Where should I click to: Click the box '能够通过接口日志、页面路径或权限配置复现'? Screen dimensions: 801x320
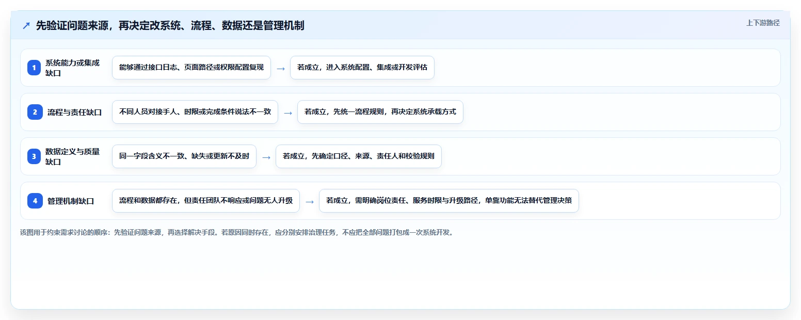[x=191, y=68]
